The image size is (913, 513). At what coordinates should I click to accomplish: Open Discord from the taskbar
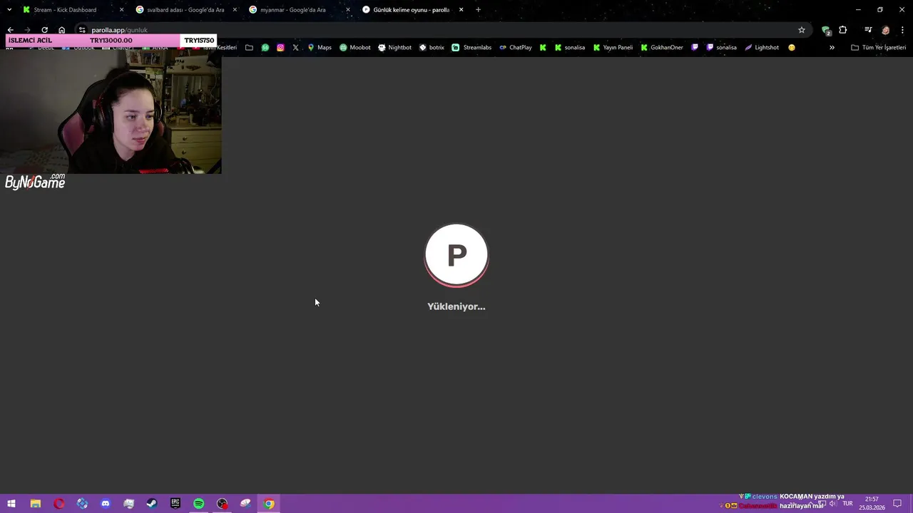tap(106, 504)
